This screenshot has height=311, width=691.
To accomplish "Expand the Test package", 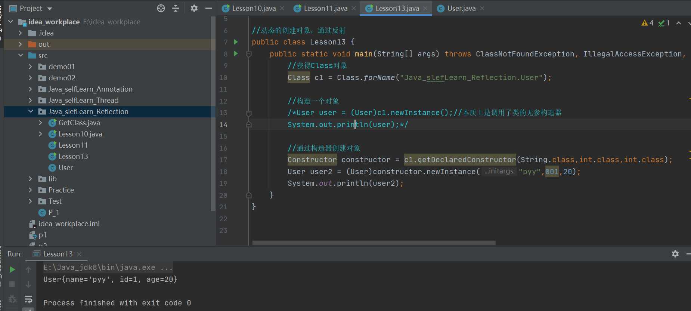I will [31, 201].
